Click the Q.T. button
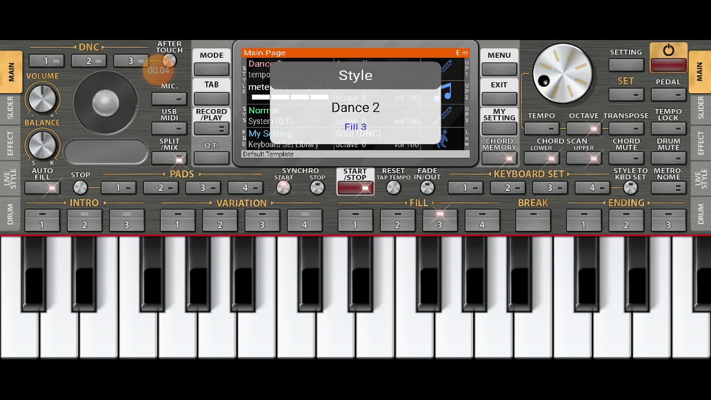711x400 pixels. click(x=212, y=158)
